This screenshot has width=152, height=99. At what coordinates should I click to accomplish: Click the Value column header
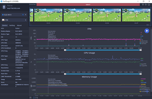[17, 28]
